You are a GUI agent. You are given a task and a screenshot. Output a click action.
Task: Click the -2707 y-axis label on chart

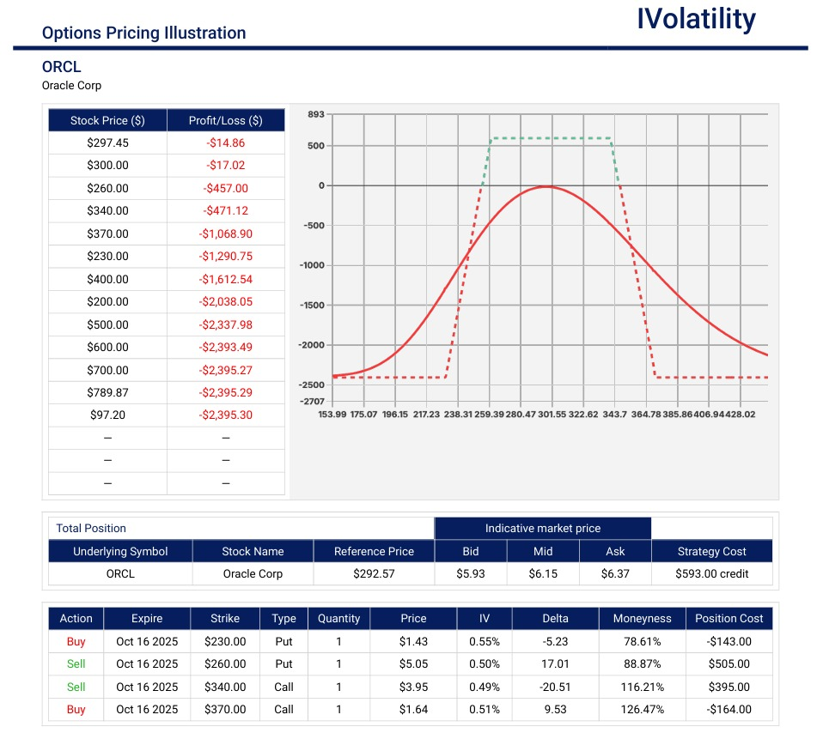pos(313,402)
